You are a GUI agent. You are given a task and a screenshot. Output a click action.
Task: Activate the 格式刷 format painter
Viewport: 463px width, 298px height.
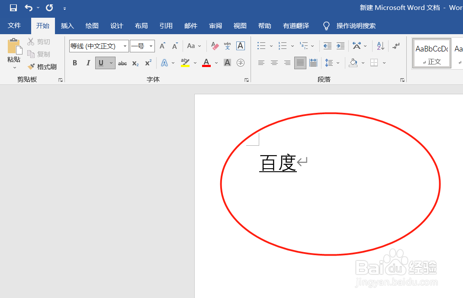(x=42, y=67)
